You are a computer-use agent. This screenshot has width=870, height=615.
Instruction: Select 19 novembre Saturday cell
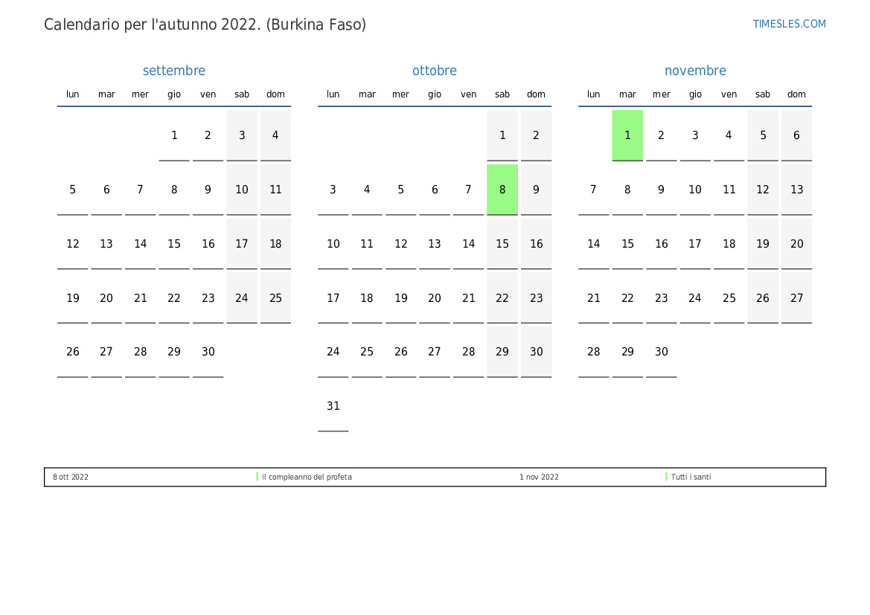(x=763, y=244)
